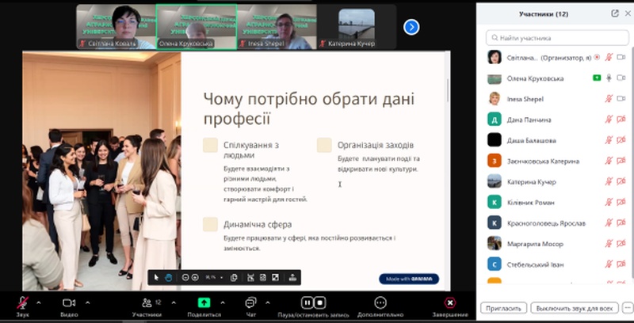634x323 pixels.
Task: Click the fit-width icon in PDF toolbar
Action: tap(250, 277)
